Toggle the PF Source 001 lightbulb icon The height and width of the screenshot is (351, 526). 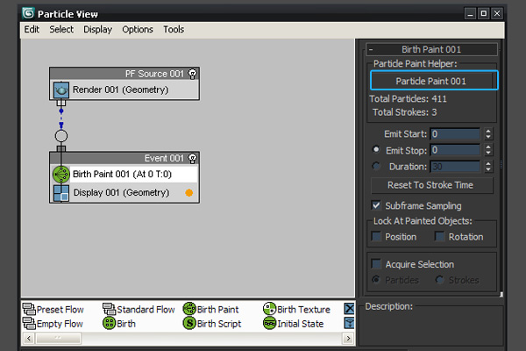(193, 74)
